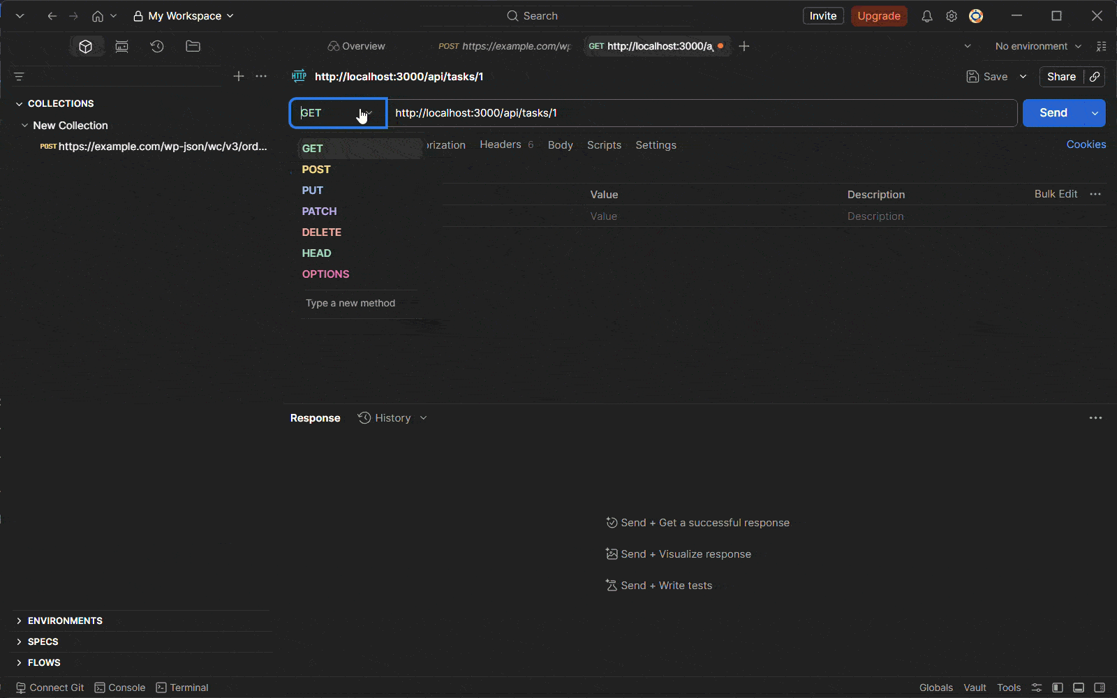
Task: Click the Upgrade button
Action: click(879, 16)
